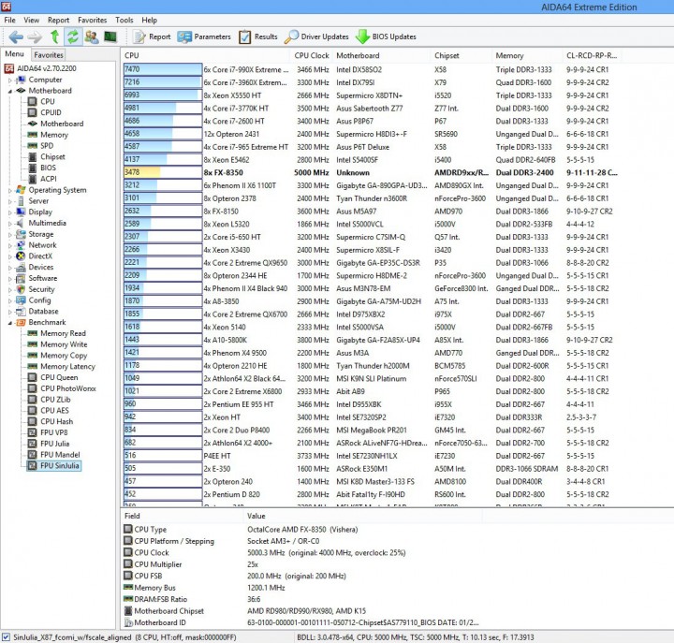Select FPU Mandel benchmark
Image resolution: width=674 pixels, height=643 pixels.
point(54,455)
